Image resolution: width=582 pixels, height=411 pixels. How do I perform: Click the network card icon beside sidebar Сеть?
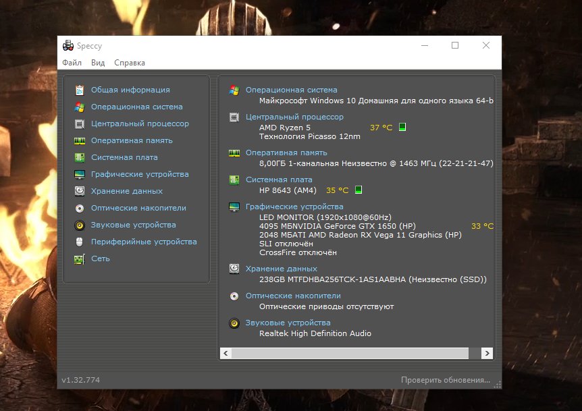(80, 259)
